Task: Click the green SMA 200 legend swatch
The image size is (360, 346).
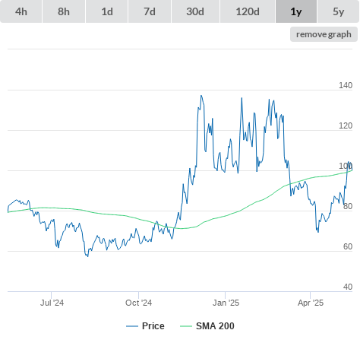Action: (186, 326)
